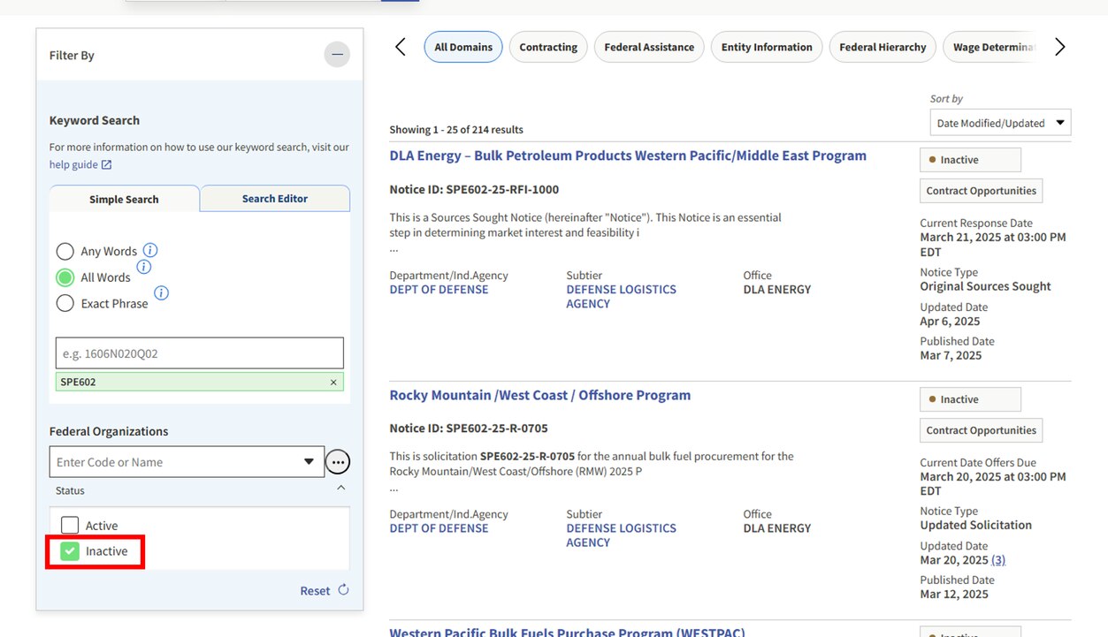1108x637 pixels.
Task: Click Notice ID SPE602-25-RFI-1000 text
Action: [474, 189]
